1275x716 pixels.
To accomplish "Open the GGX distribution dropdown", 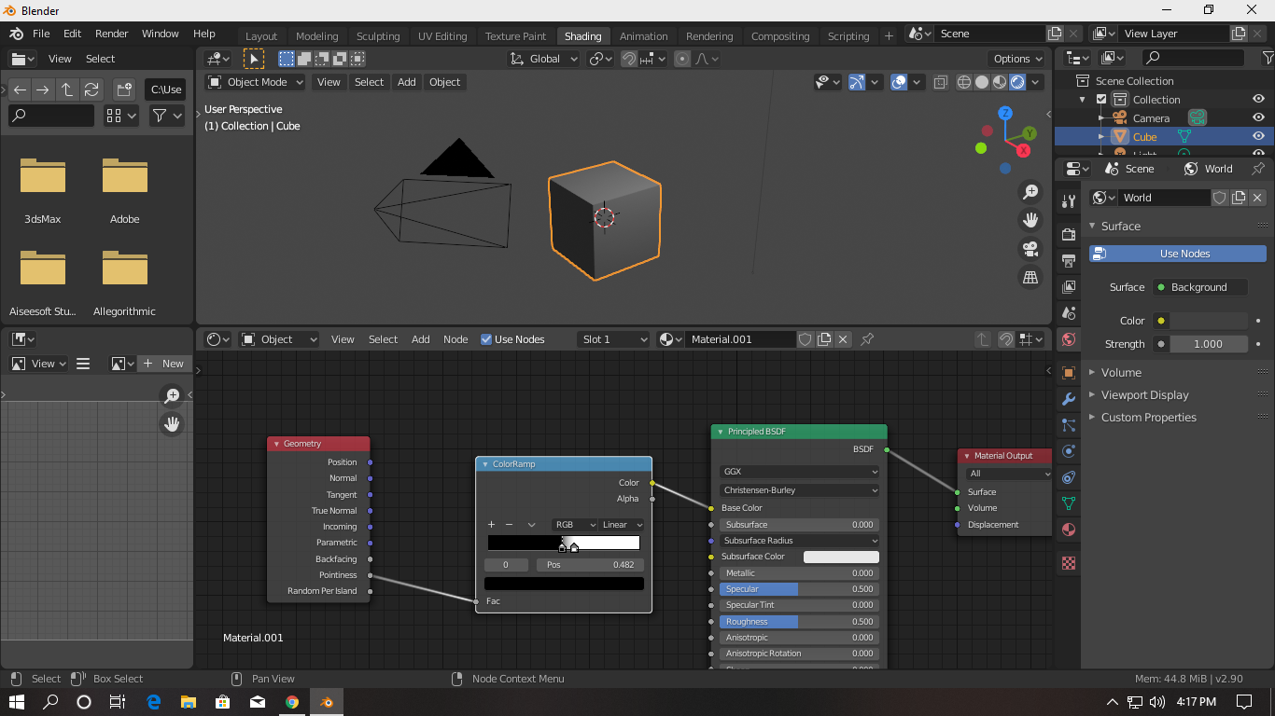I will pyautogui.click(x=799, y=472).
